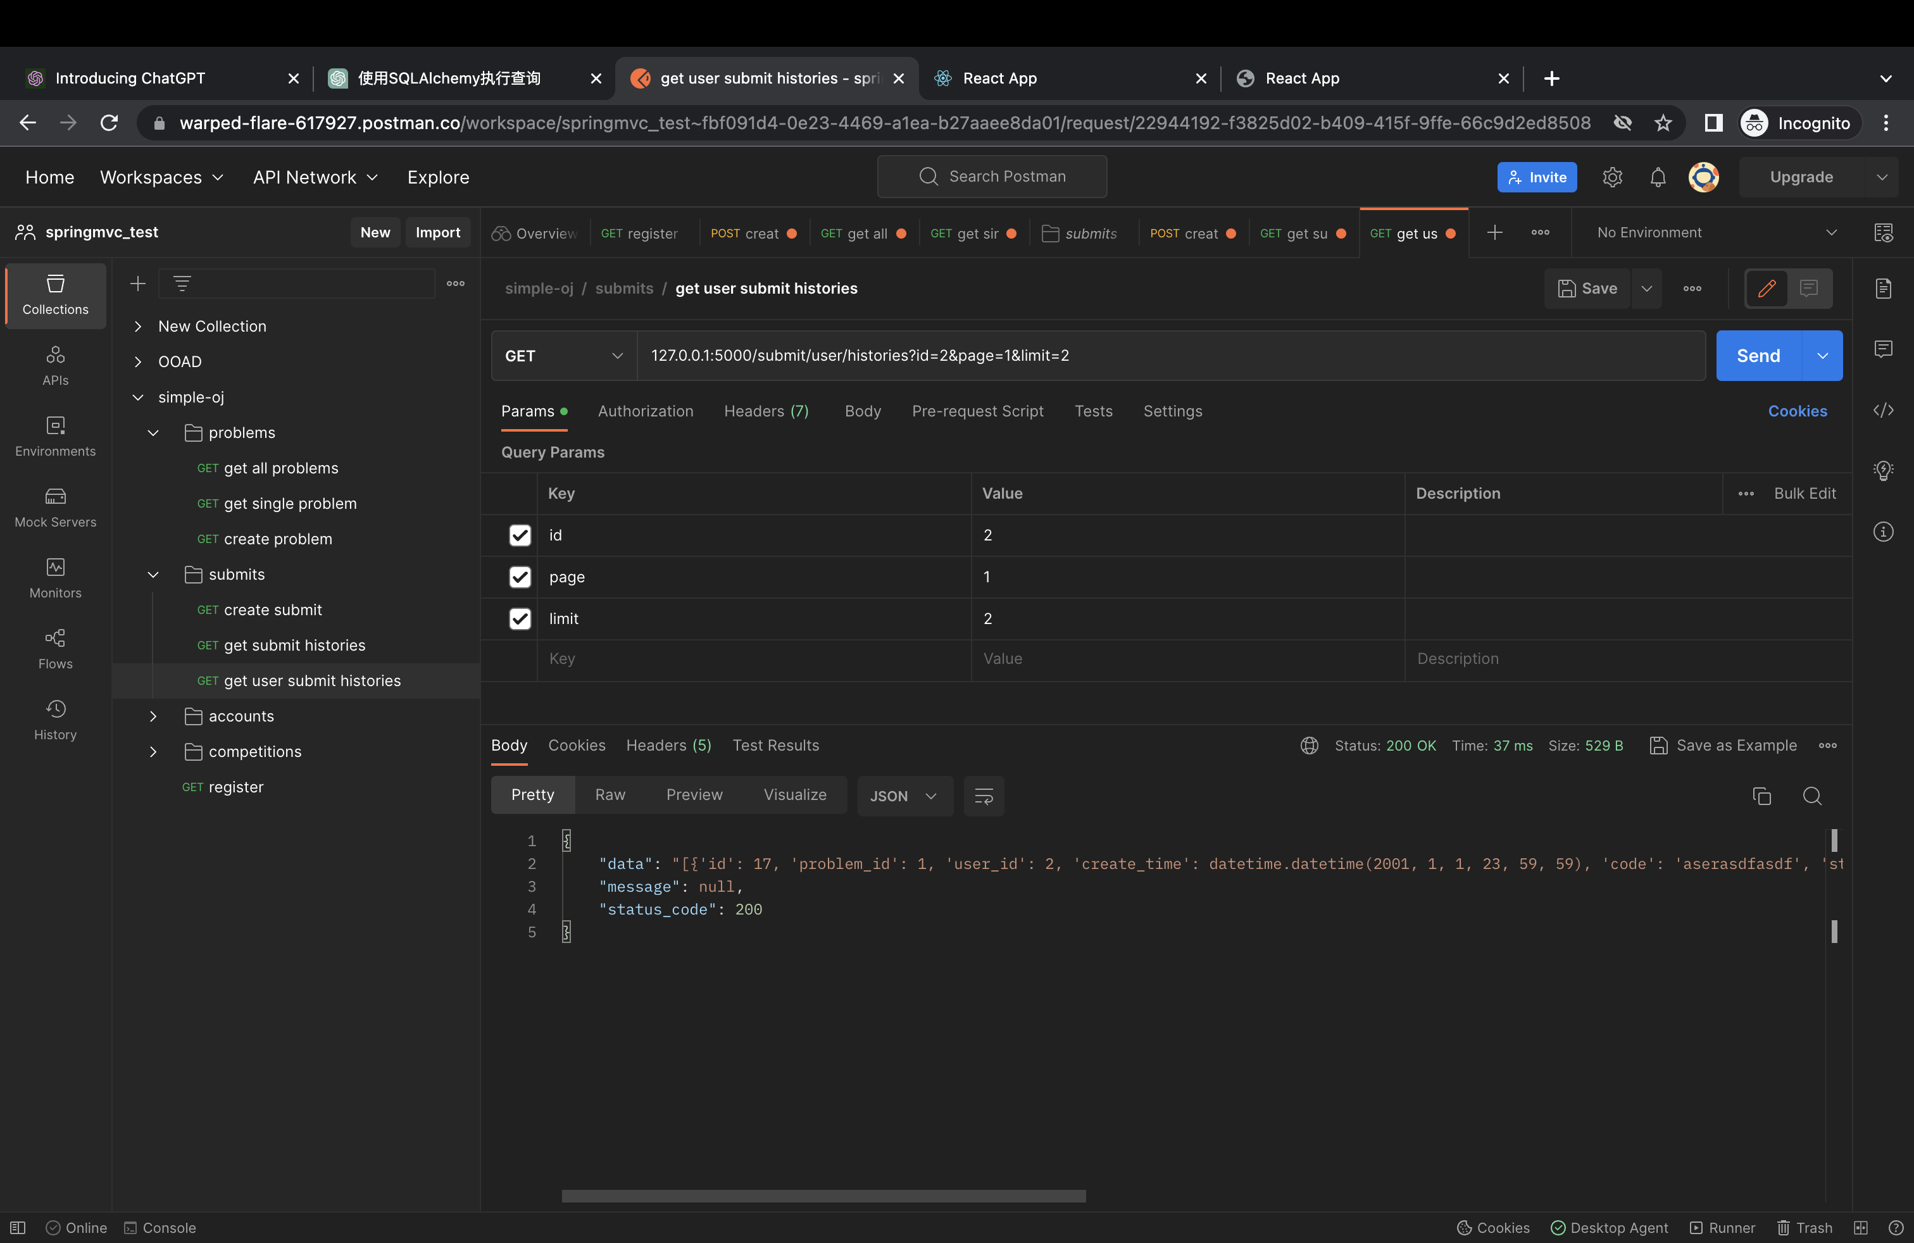
Task: Expand the New Collection tree item
Action: (139, 327)
